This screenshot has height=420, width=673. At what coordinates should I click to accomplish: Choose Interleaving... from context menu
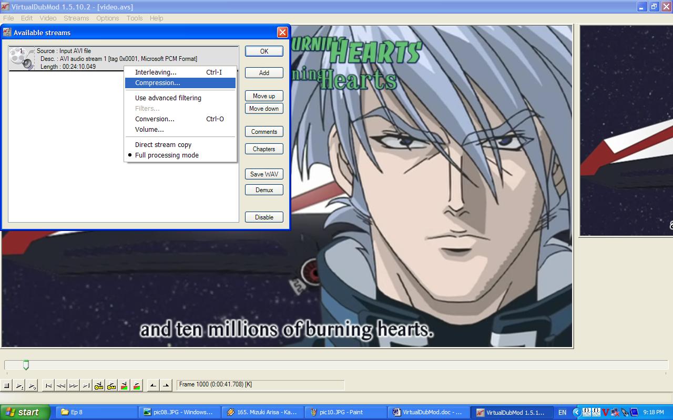[x=180, y=72]
